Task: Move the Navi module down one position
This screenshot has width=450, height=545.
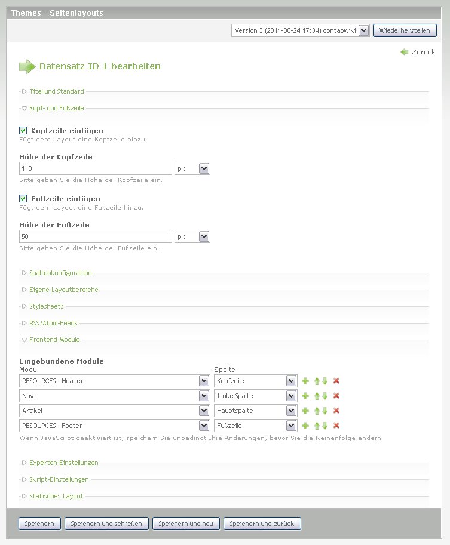Action: pyautogui.click(x=325, y=396)
